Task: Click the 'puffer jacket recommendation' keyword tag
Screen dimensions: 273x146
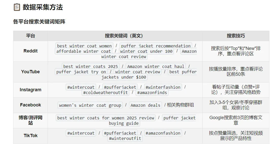Action: (x=156, y=46)
